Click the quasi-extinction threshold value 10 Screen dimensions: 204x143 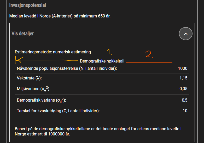tap(185, 111)
